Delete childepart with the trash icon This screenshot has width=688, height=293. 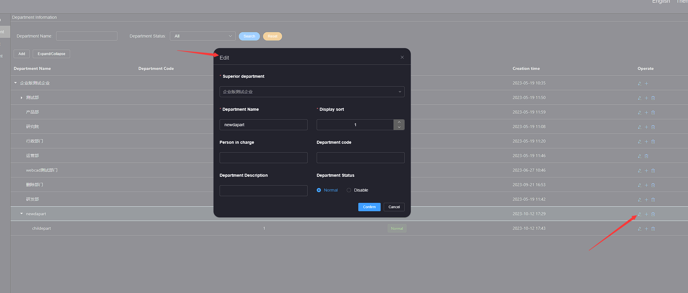pos(653,229)
